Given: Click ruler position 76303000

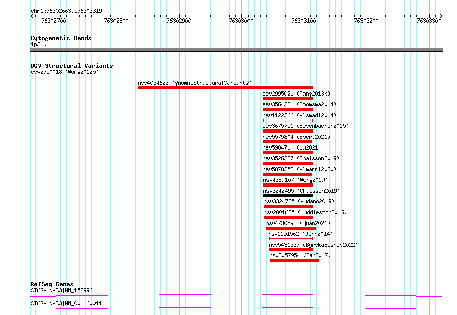Looking at the screenshot, I should click(241, 21).
